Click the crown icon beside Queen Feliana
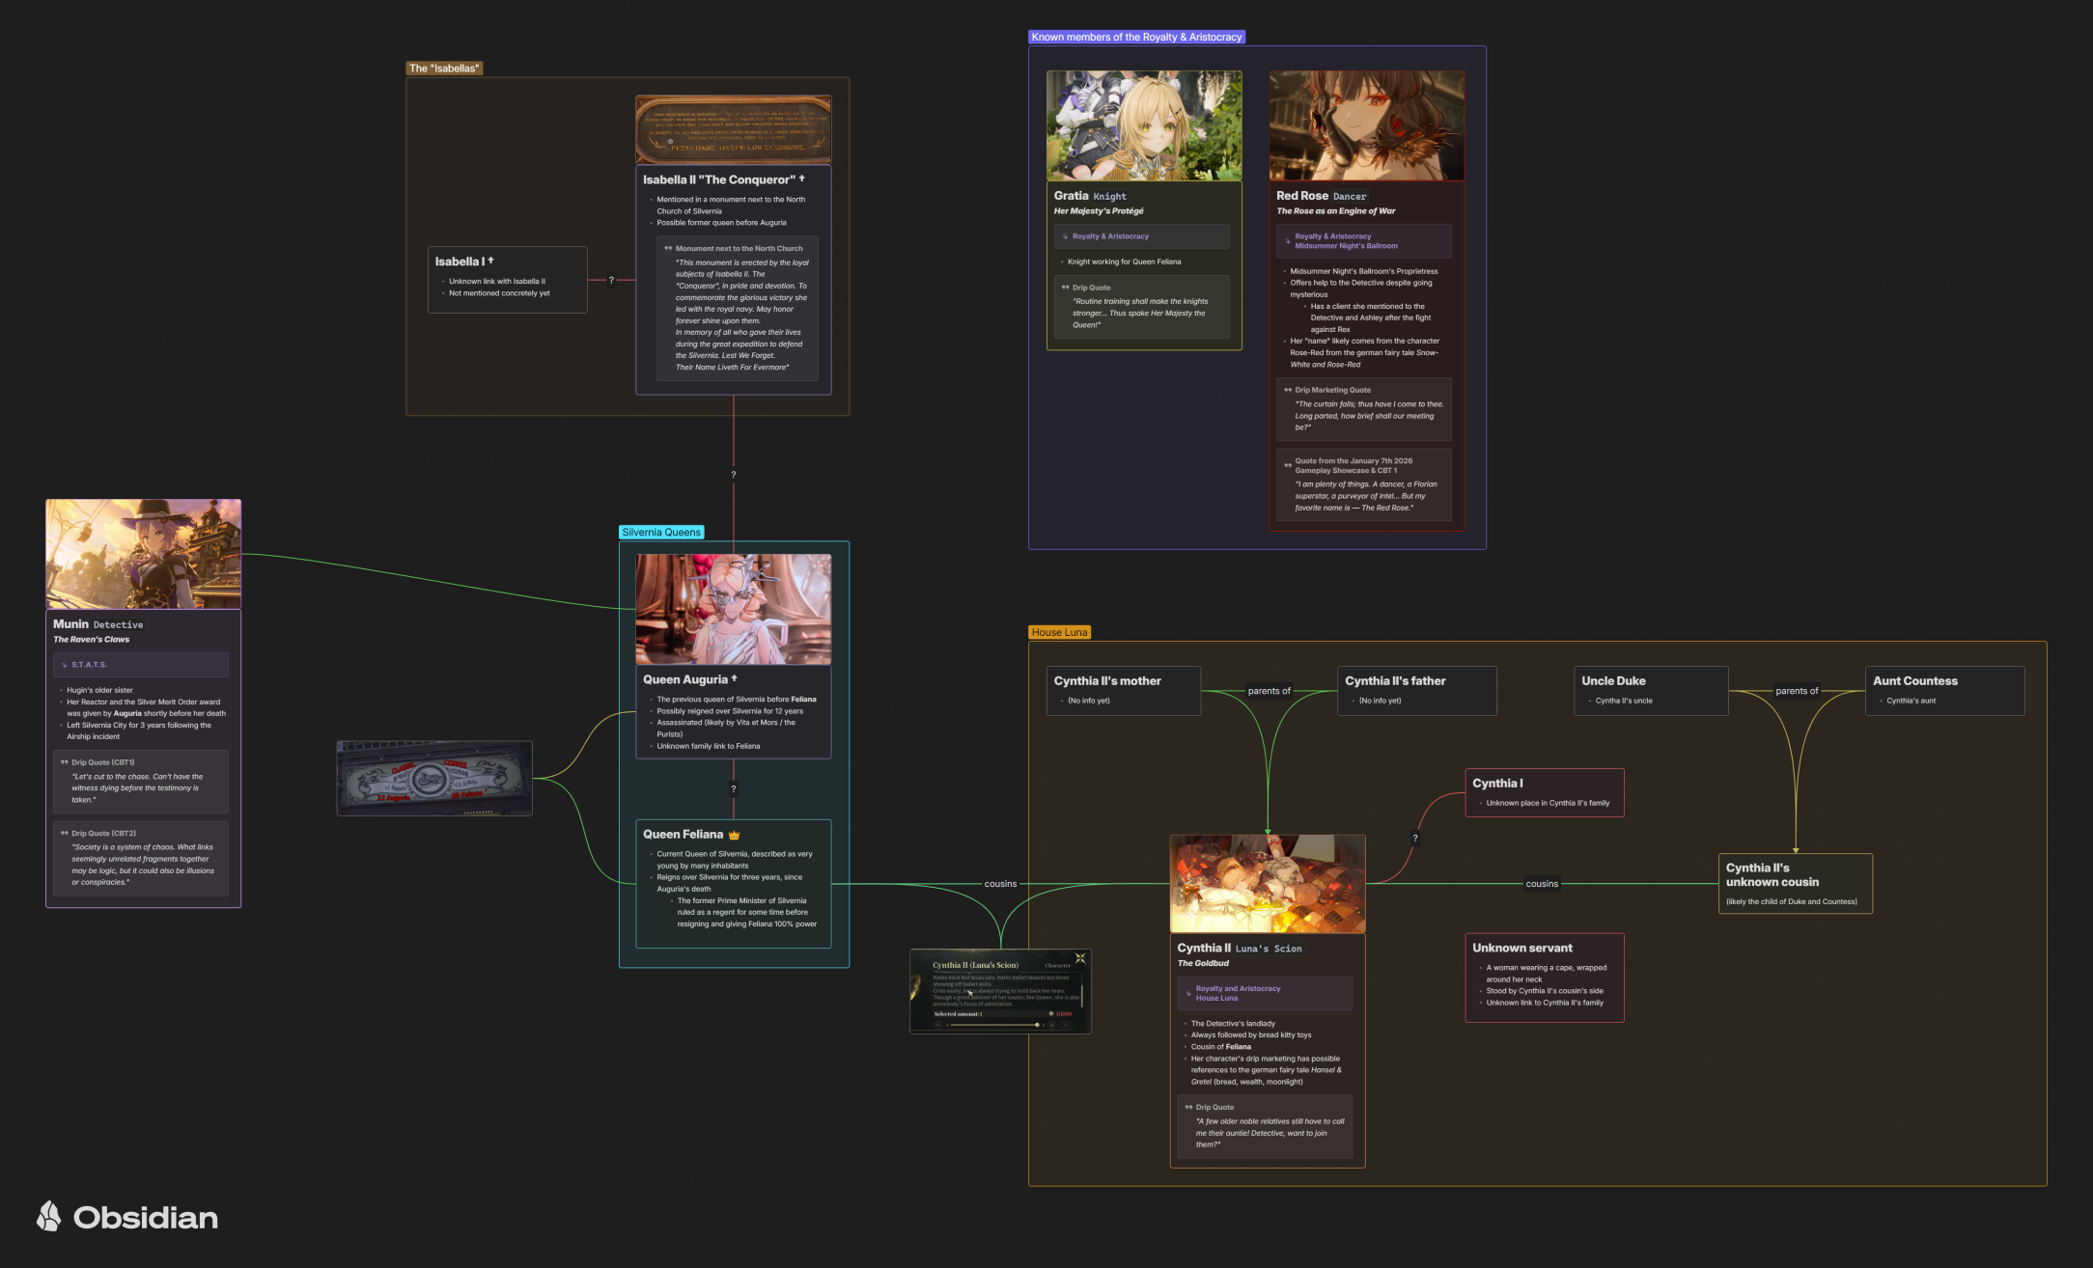Screen dimensions: 2093x1268 coord(734,835)
